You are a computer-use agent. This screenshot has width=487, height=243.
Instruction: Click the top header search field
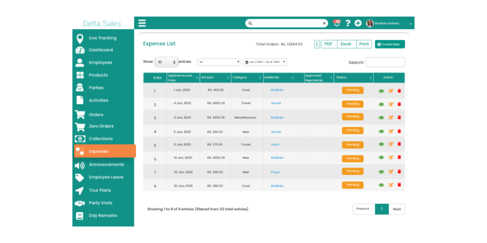coord(286,23)
